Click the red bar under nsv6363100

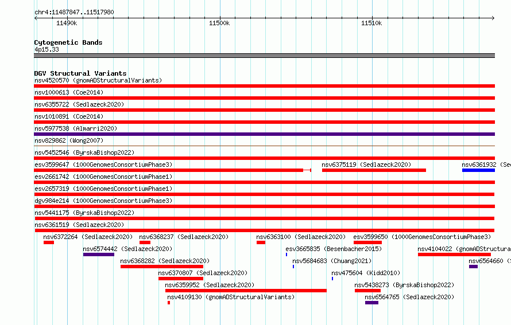pos(261,242)
